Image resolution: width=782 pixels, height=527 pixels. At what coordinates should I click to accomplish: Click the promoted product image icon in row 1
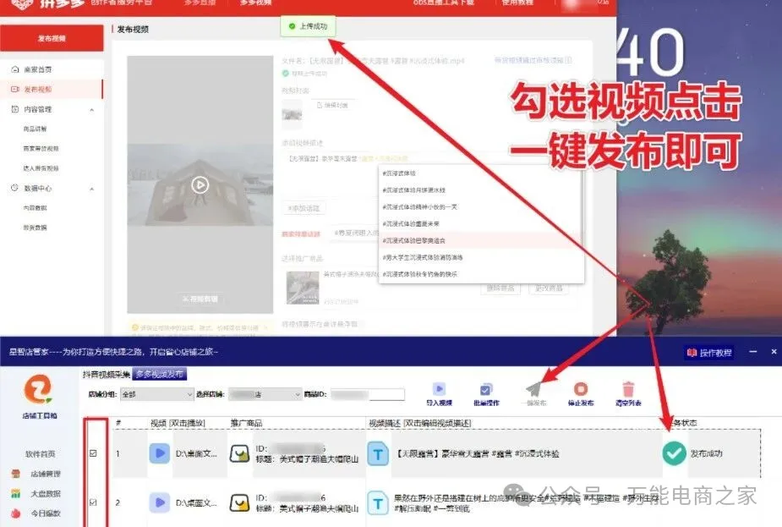coord(240,453)
